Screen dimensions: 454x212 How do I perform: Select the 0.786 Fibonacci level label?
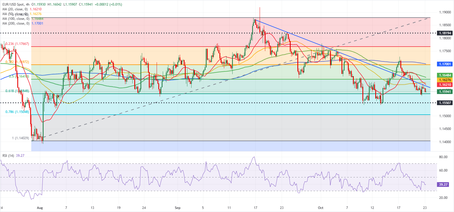tap(17, 112)
